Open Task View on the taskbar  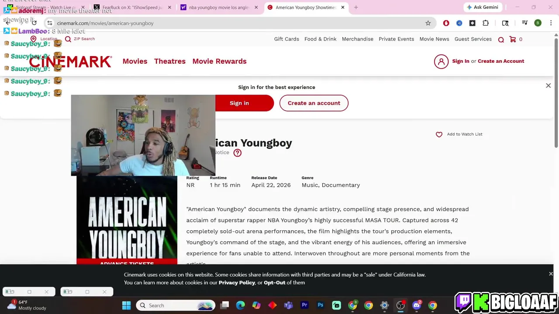pos(224,305)
